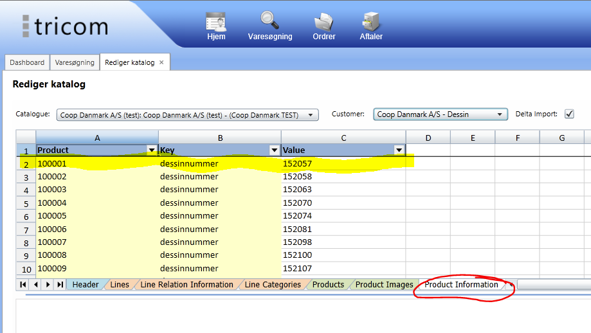Open Line Relation Information sheet tab
The height and width of the screenshot is (333, 591).
(186, 284)
